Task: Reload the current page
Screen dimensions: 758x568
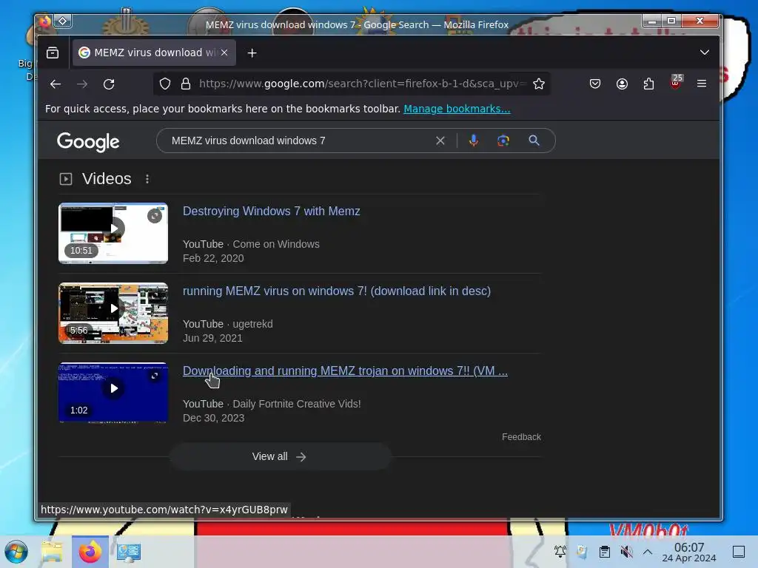Action: [x=110, y=84]
